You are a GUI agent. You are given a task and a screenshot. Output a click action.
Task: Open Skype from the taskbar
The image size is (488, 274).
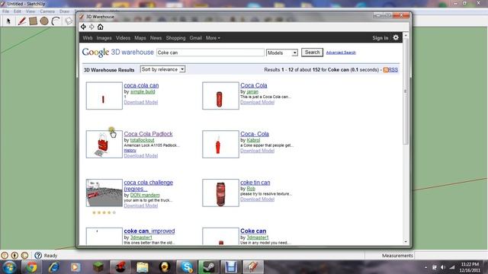click(187, 267)
